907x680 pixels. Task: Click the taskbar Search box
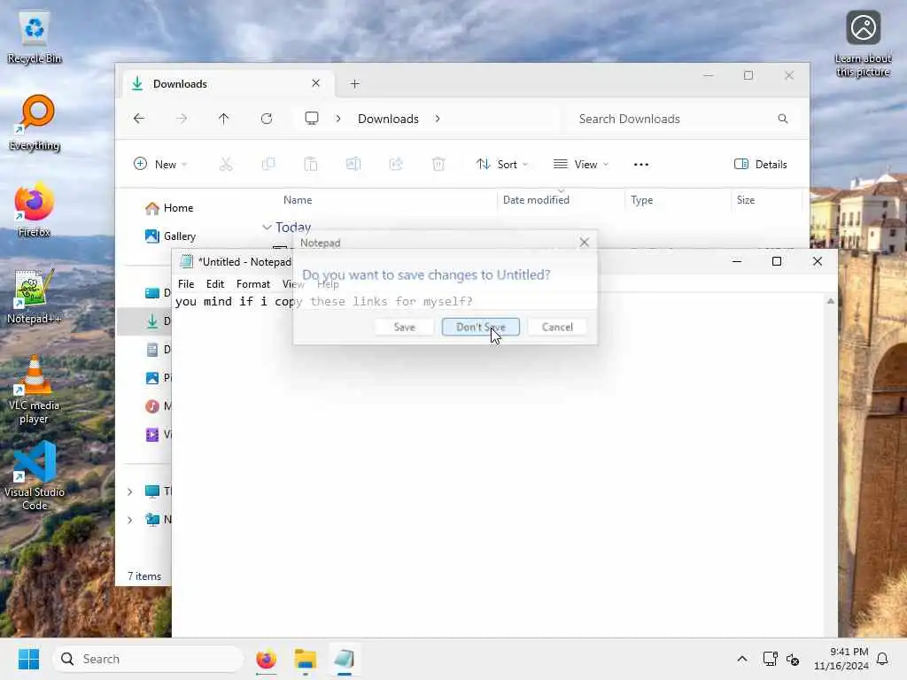pyautogui.click(x=148, y=659)
